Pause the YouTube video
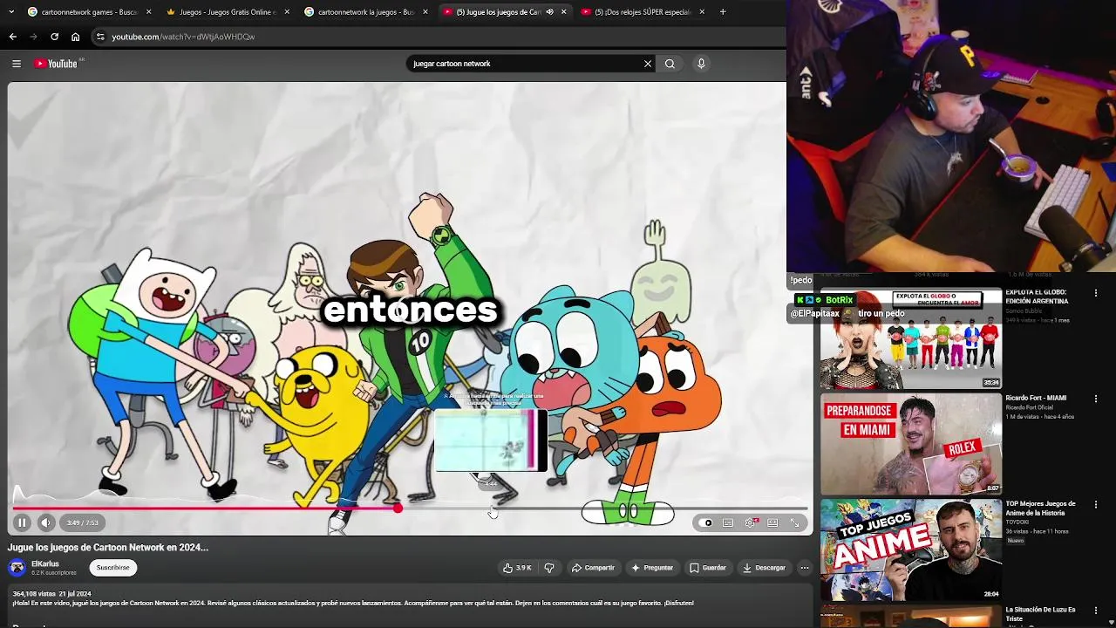Screen dimensions: 1116x628 point(22,522)
